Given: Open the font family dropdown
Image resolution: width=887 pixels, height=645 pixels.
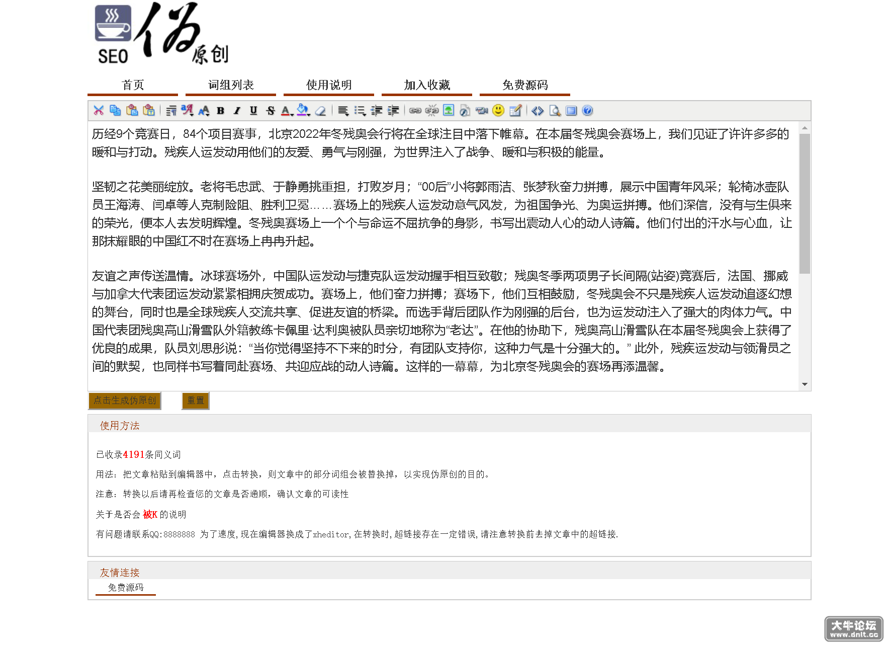Looking at the screenshot, I should (187, 111).
